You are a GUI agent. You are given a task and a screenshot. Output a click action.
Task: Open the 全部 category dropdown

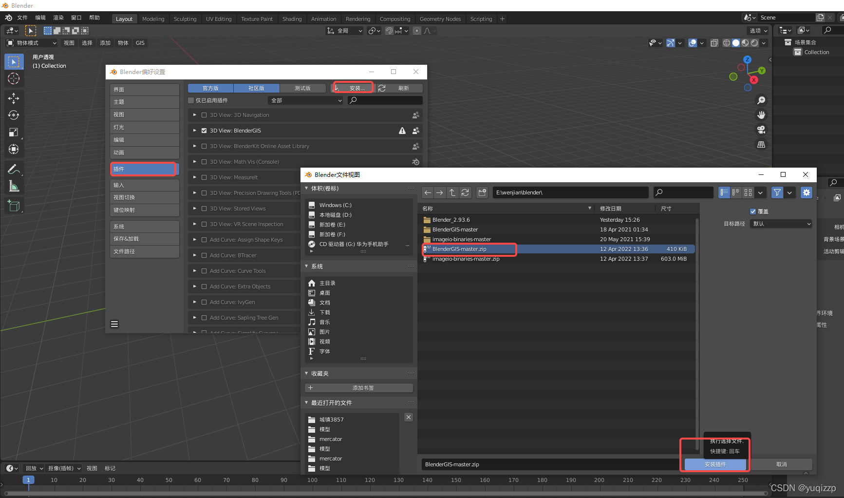[x=306, y=100]
